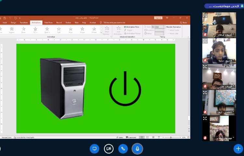Click the blue plus button at bottom right

point(238,149)
